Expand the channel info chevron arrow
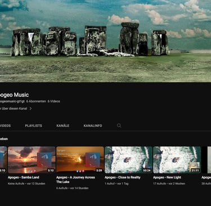 click(30, 109)
